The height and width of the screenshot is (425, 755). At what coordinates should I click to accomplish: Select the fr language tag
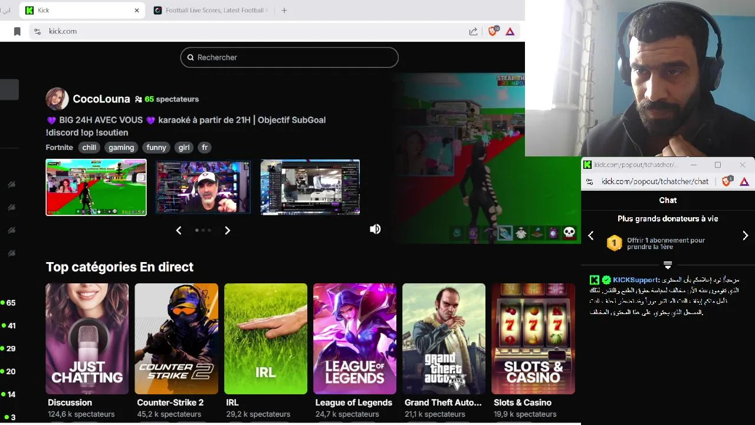pos(204,148)
